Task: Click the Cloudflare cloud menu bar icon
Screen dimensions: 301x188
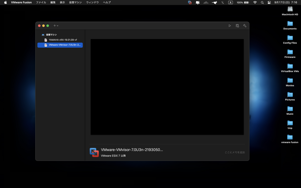Action: coord(206,3)
